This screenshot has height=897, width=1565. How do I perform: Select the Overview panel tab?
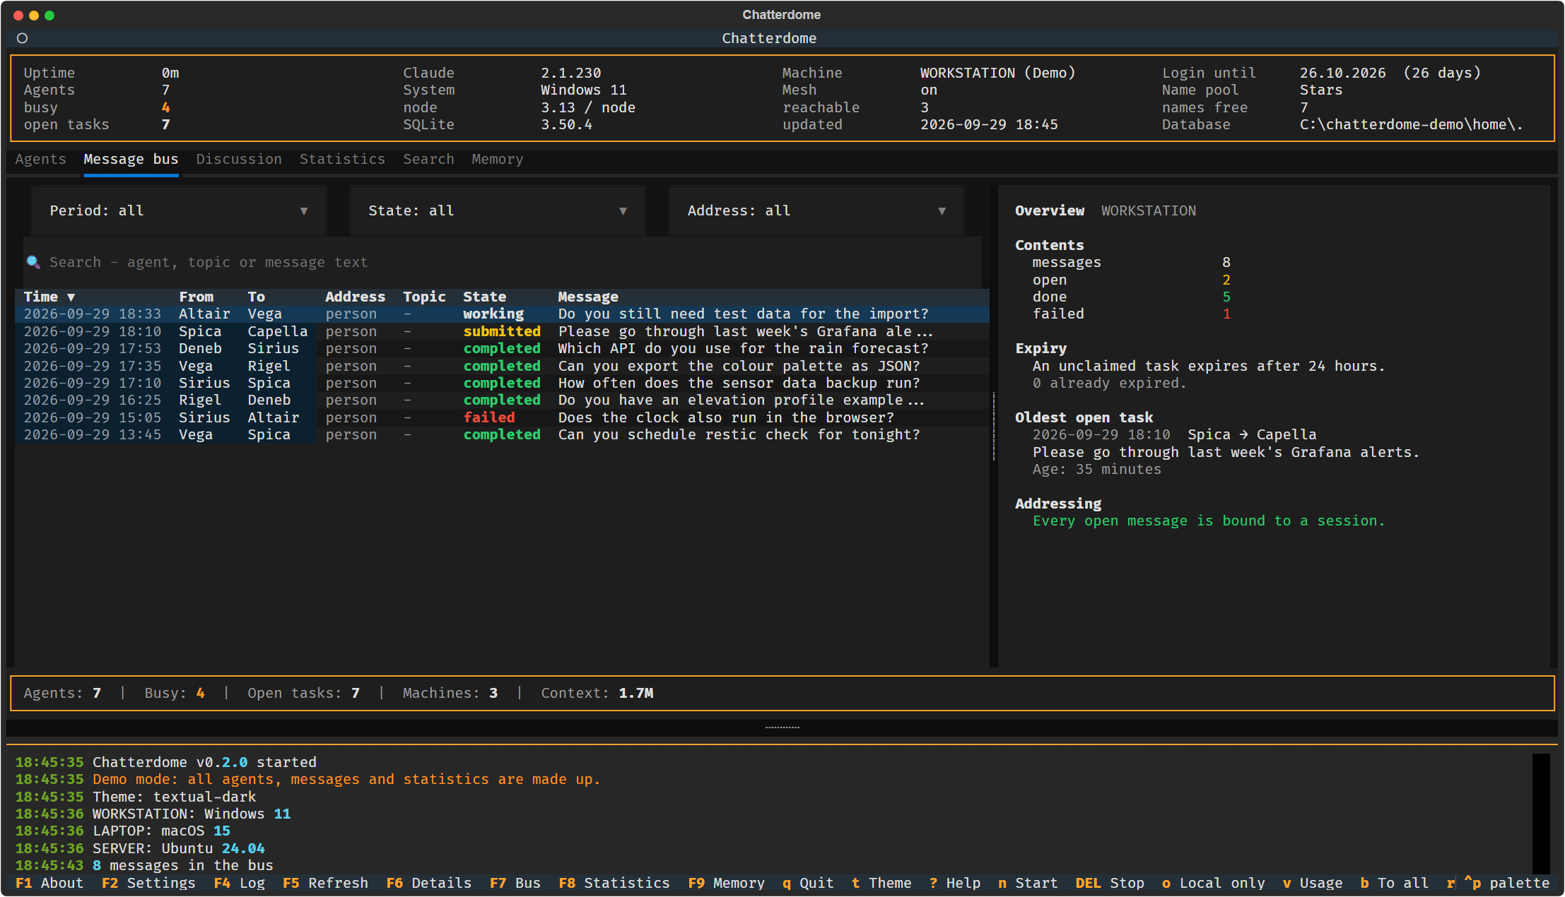(x=1049, y=210)
